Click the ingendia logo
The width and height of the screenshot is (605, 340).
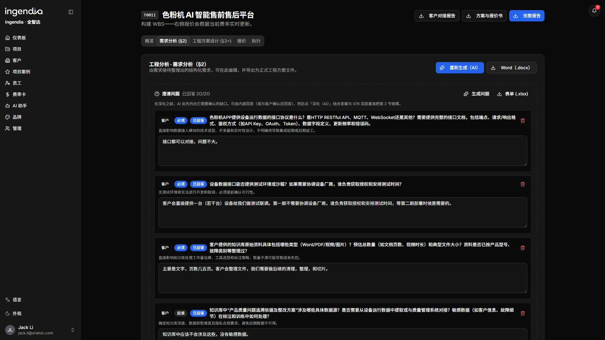(24, 12)
